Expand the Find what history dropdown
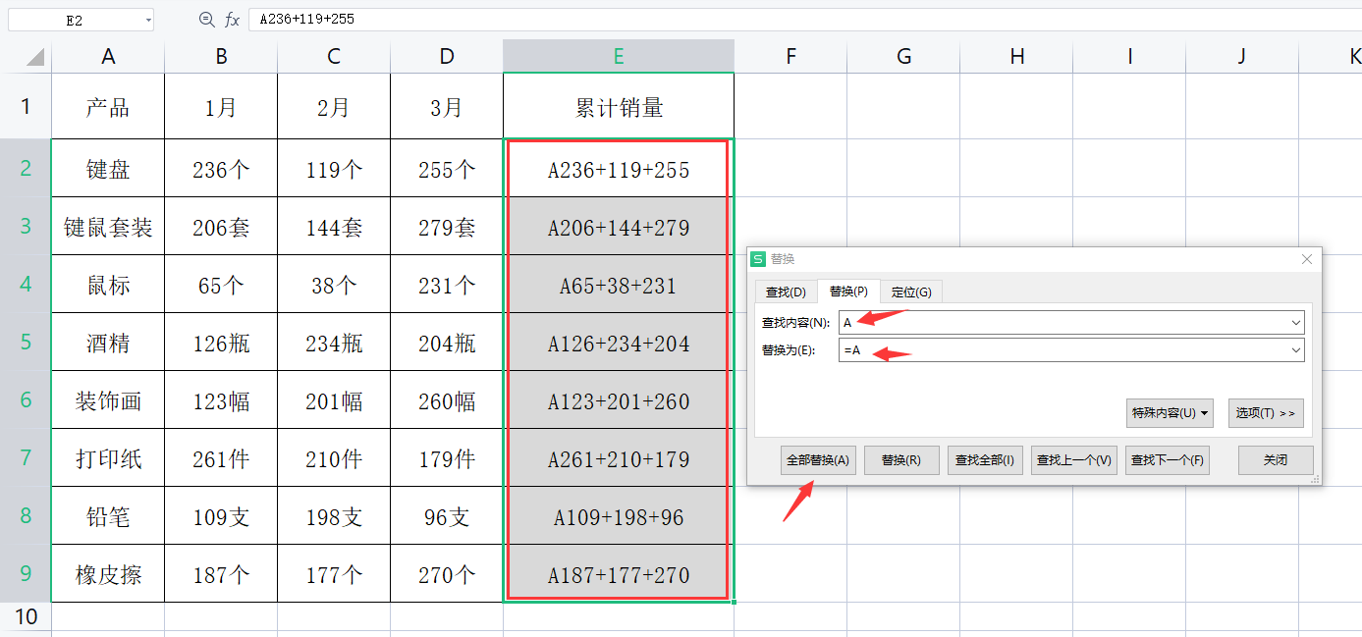1362x637 pixels. (x=1296, y=322)
